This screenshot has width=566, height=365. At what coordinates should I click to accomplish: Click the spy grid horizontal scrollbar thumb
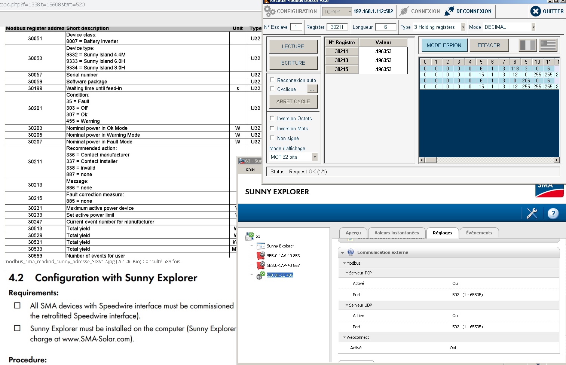point(431,160)
